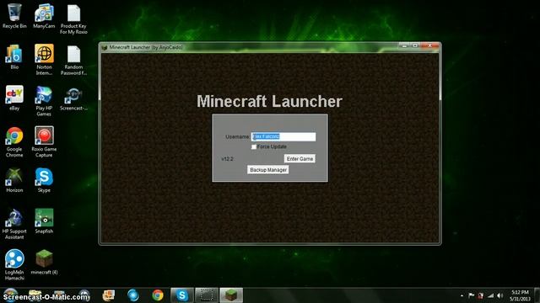Screen dimensions: 540x303
Task: Open the eBay desktop shortcut
Action: point(14,98)
